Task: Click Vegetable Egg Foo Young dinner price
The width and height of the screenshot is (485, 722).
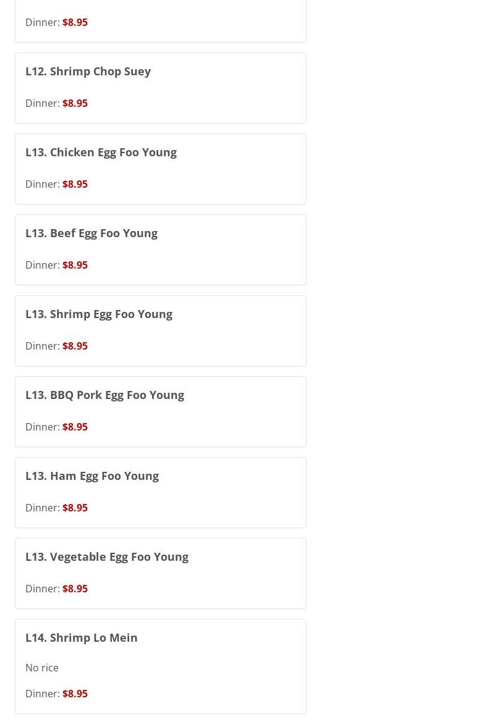Action: (75, 589)
